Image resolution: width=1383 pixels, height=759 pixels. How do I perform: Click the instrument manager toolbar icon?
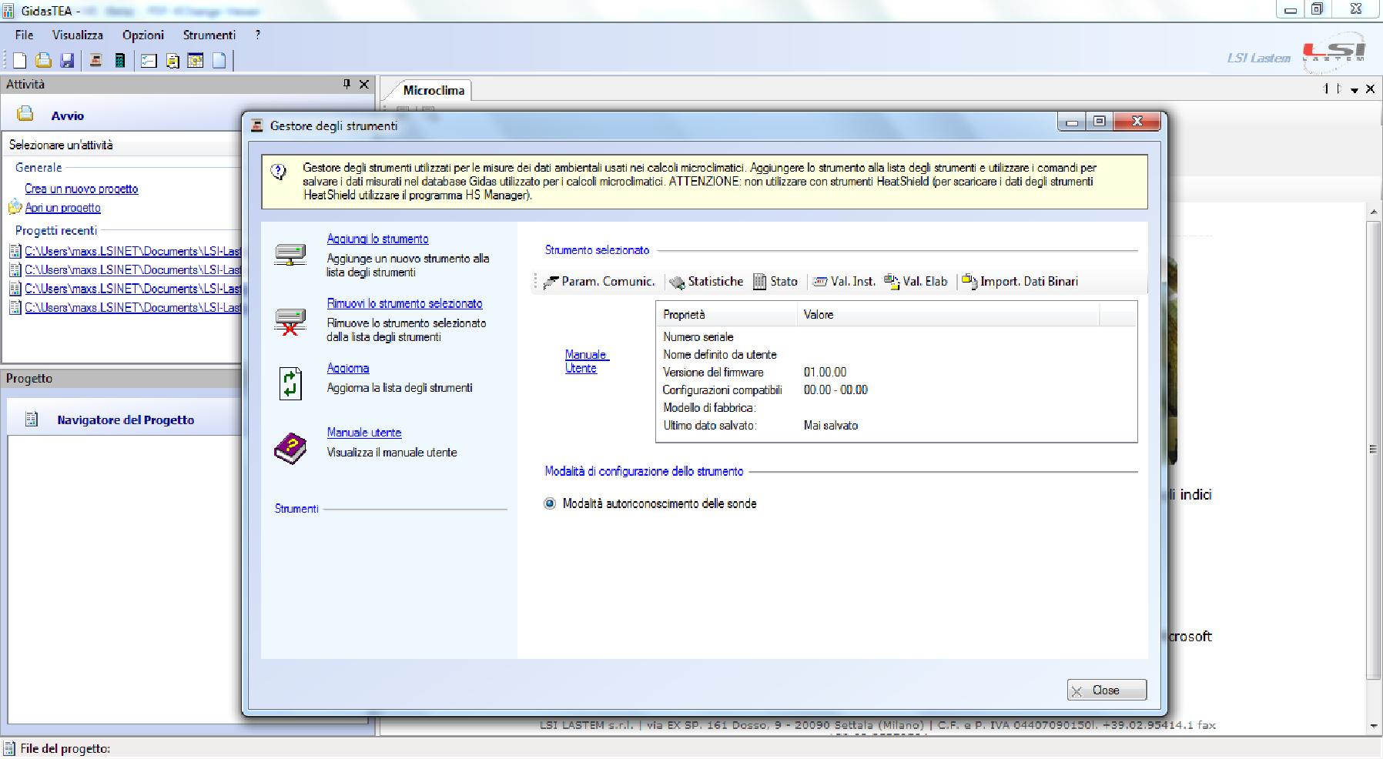(x=95, y=61)
